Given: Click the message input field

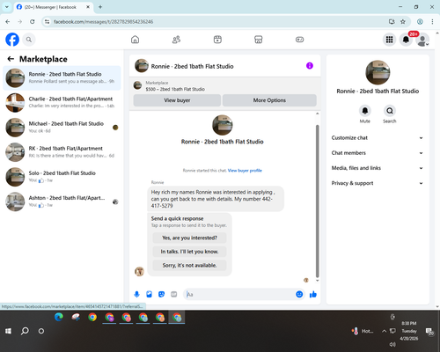Looking at the screenshot, I should click(x=240, y=294).
